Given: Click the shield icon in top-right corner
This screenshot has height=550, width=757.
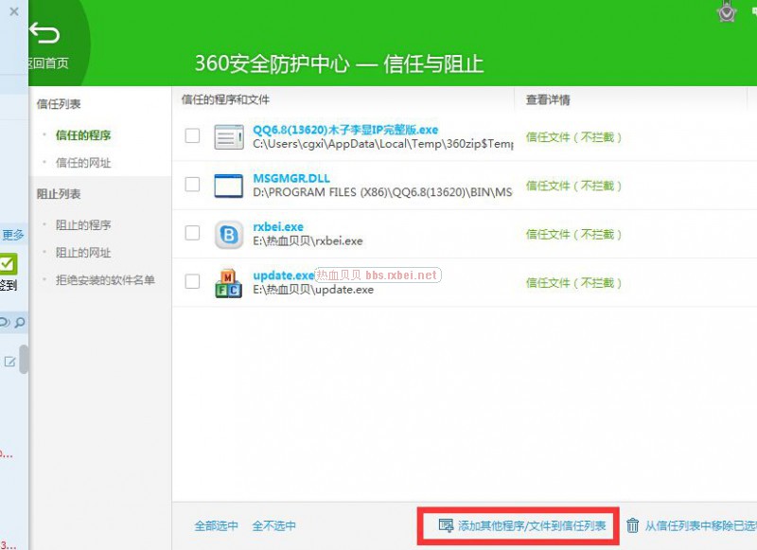Looking at the screenshot, I should (726, 11).
